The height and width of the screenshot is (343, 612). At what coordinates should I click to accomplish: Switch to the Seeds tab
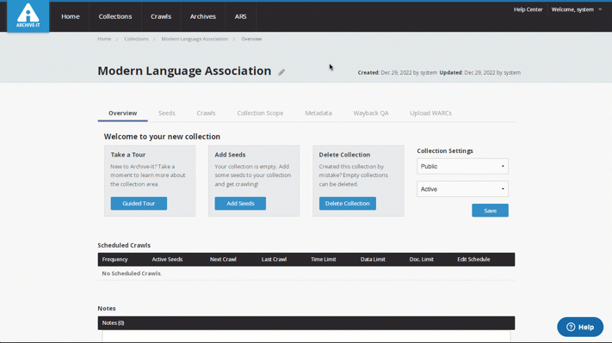(x=167, y=113)
